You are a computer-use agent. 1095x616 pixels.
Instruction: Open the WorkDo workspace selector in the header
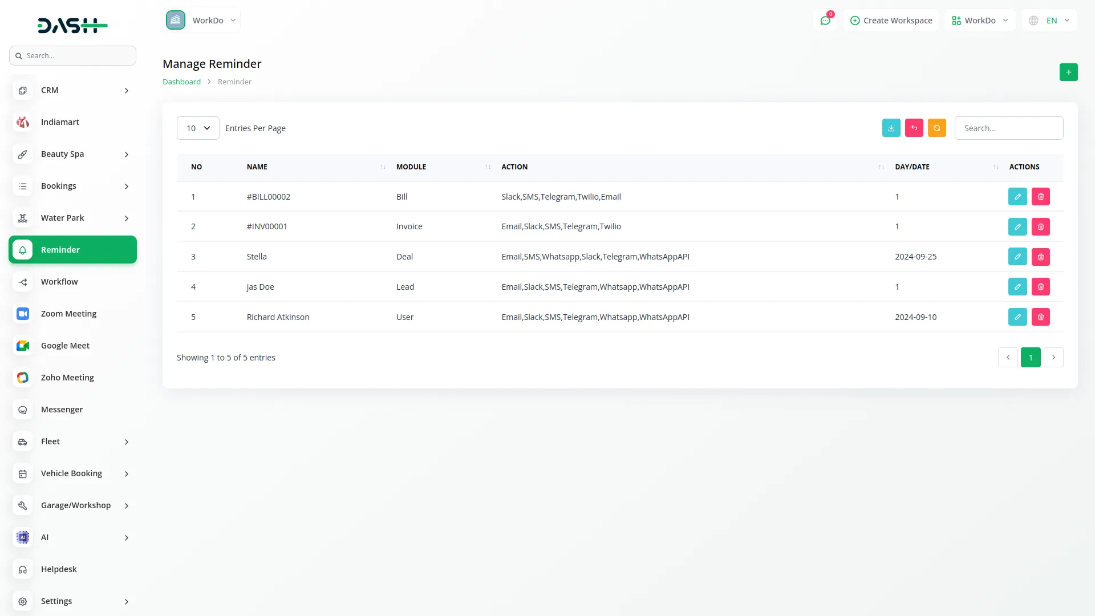979,21
